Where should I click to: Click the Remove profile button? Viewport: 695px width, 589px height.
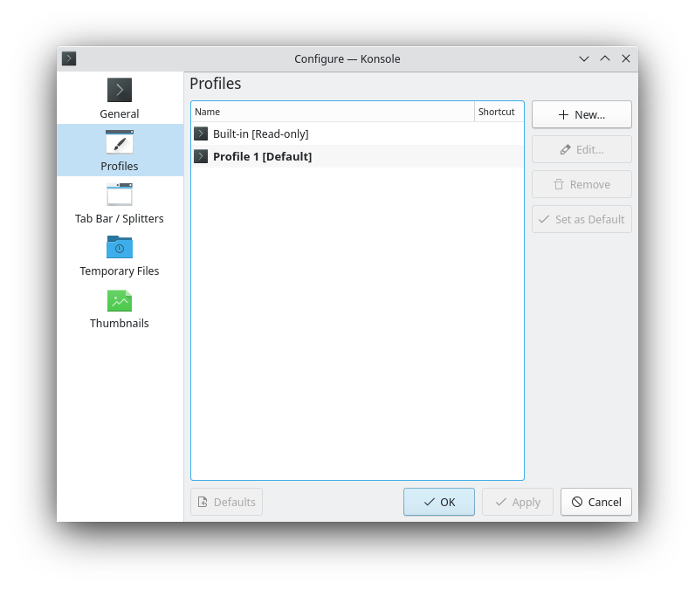[581, 184]
